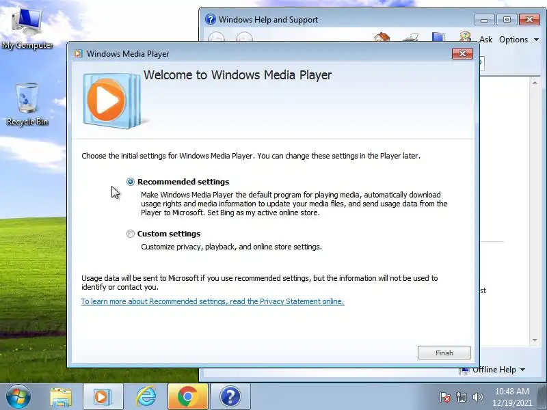Minimize the Windows Help and Support window
This screenshot has height=410, width=547.
click(x=484, y=20)
